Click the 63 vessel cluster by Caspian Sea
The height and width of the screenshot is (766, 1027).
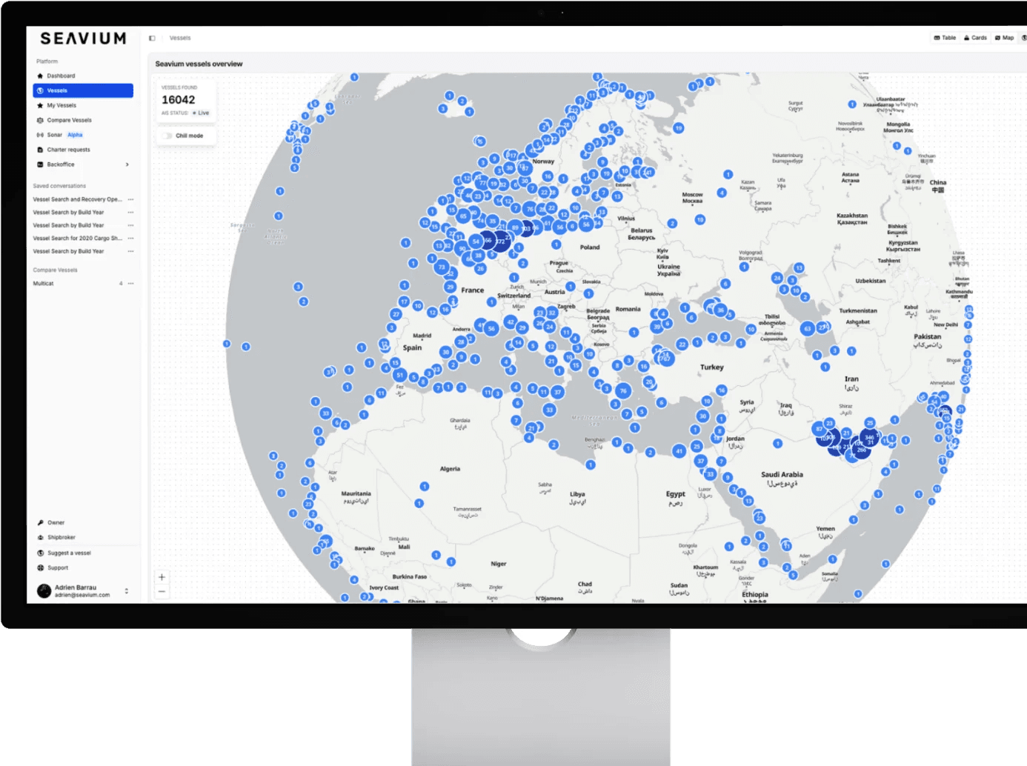[x=808, y=328]
